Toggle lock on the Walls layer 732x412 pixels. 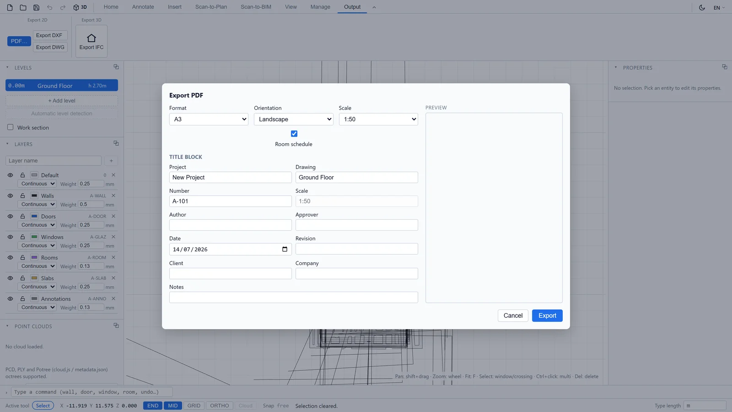pos(22,195)
